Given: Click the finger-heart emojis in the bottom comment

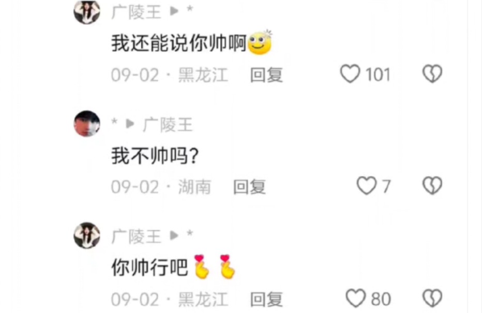Looking at the screenshot, I should 215,267.
